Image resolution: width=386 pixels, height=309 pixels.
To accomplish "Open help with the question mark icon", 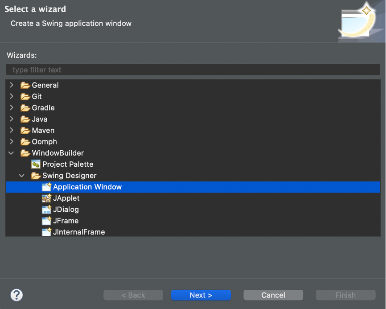I will pyautogui.click(x=17, y=295).
